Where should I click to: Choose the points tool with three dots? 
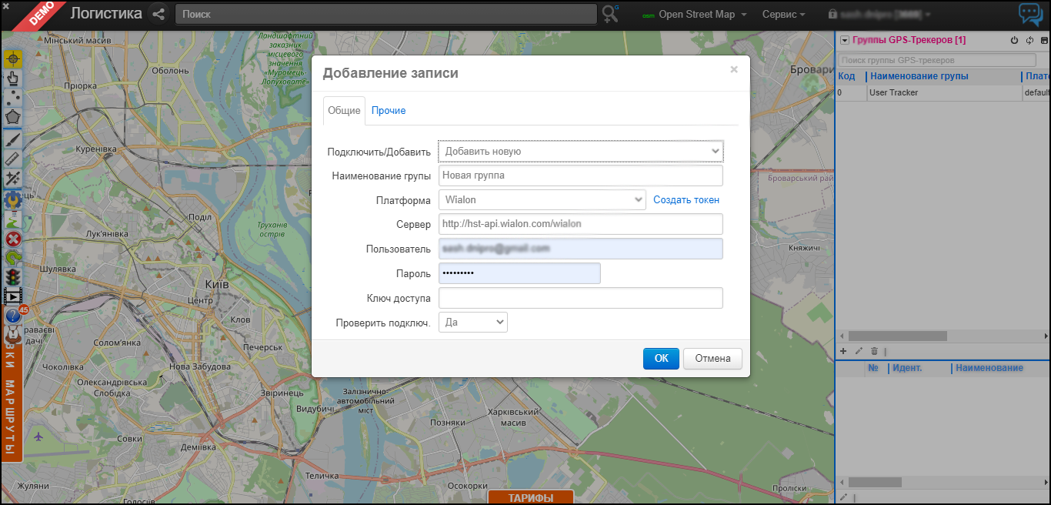coord(13,99)
